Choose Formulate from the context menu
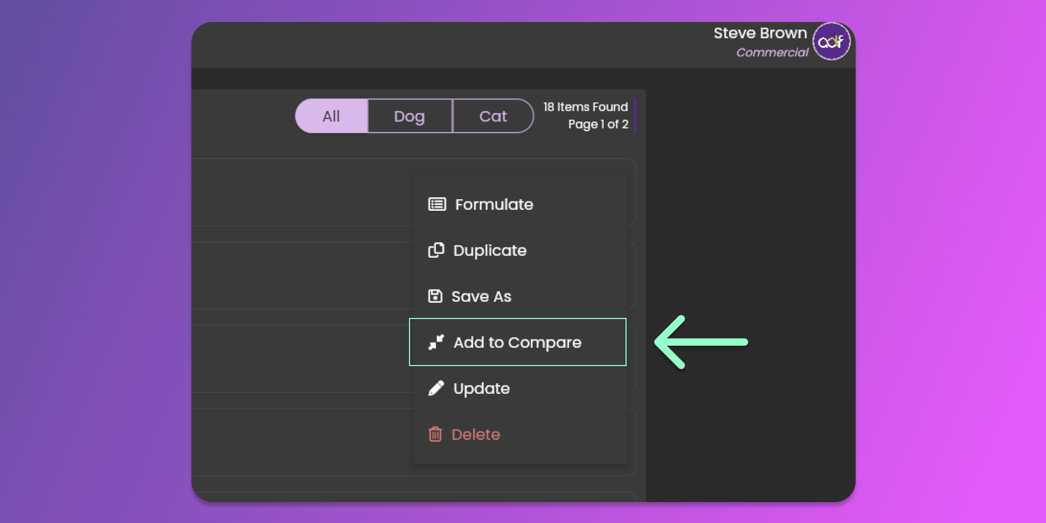This screenshot has height=523, width=1046. pos(494,204)
